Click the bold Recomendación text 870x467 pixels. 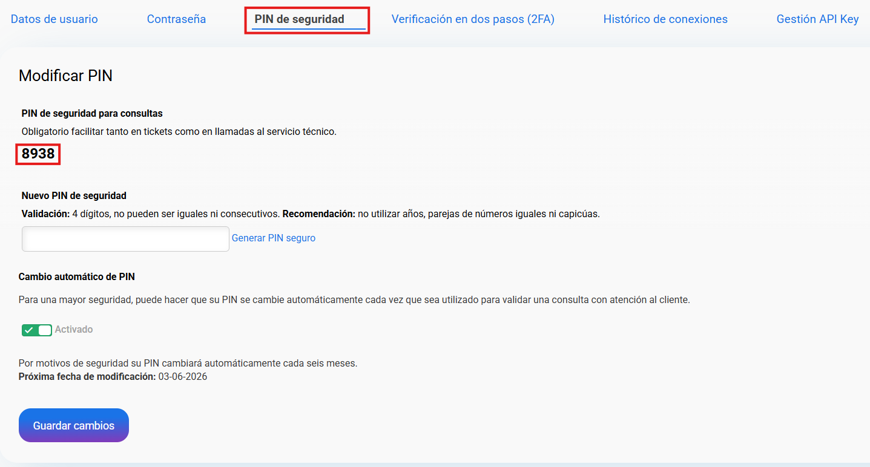coord(318,214)
